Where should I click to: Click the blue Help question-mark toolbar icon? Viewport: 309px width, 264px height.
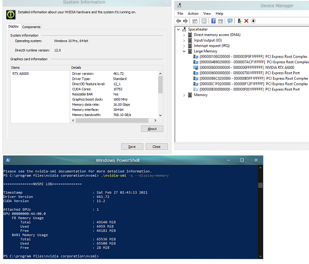click(213, 21)
